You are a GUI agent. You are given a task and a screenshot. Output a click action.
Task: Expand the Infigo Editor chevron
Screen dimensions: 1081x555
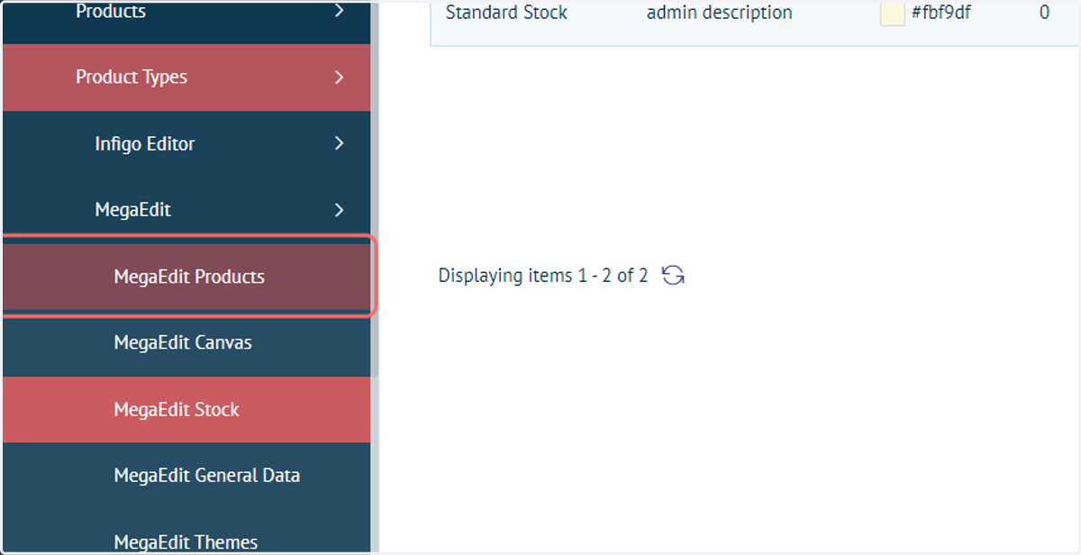pos(339,143)
